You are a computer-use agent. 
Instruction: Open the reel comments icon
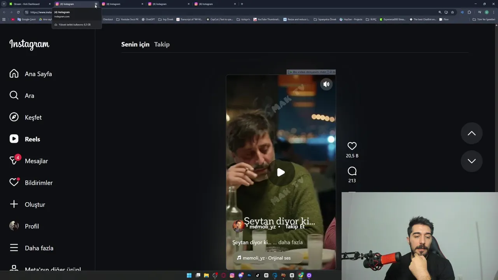(352, 171)
